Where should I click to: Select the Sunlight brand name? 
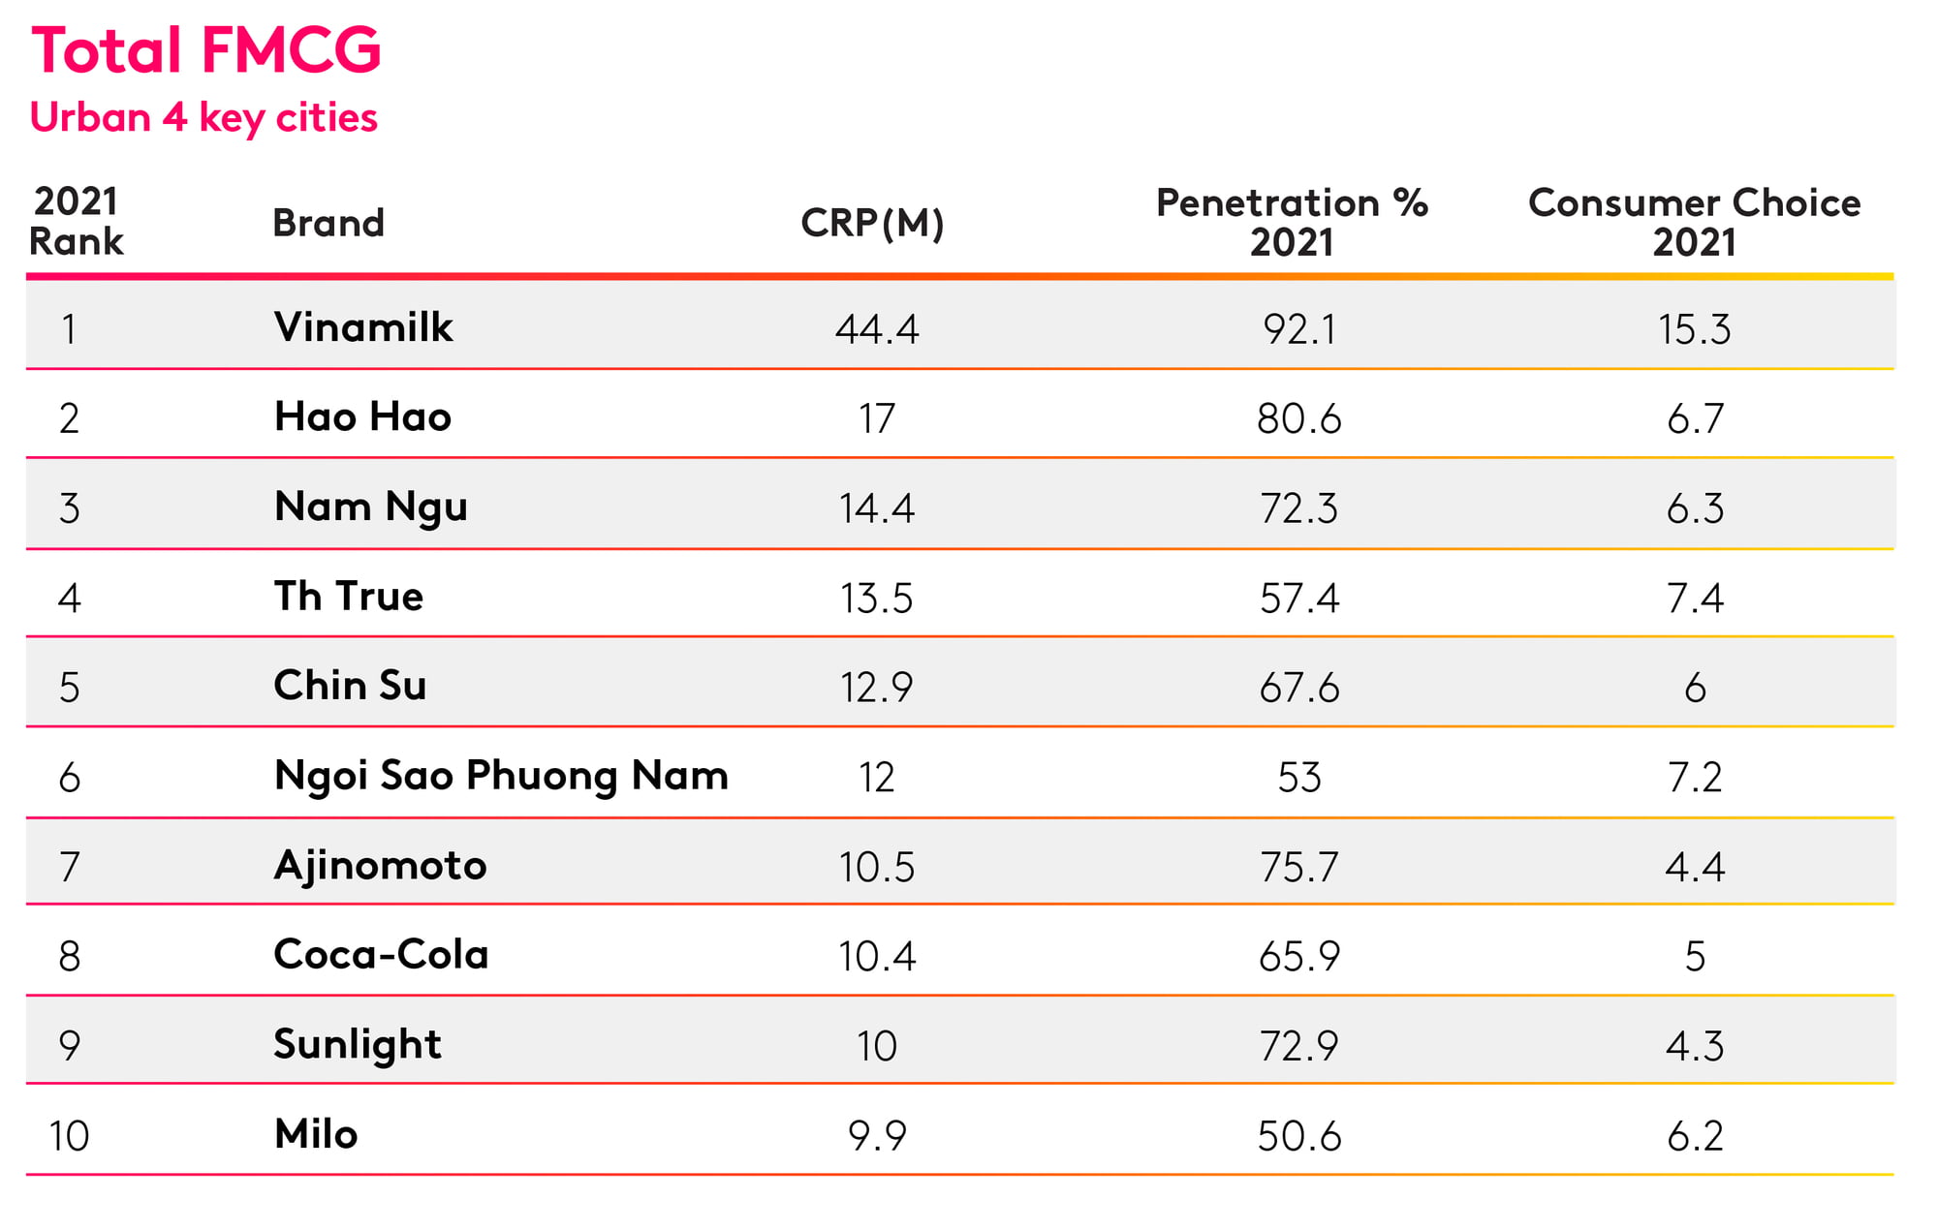click(358, 1045)
